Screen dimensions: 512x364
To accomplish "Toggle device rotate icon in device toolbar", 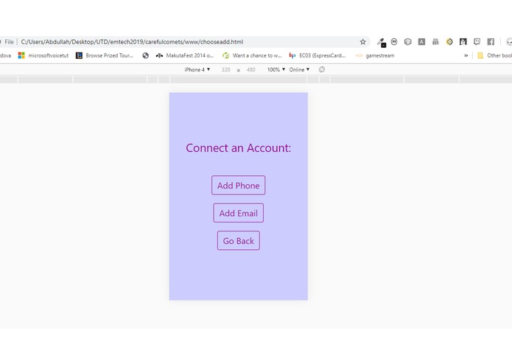I will [322, 69].
